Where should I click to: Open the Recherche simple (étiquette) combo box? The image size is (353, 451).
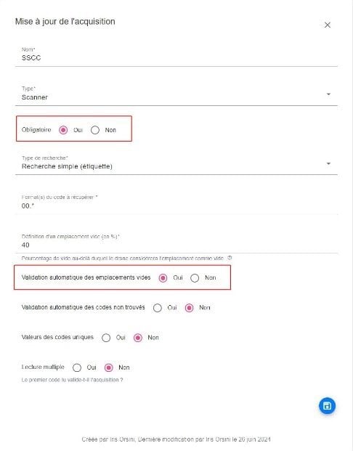tap(176, 165)
